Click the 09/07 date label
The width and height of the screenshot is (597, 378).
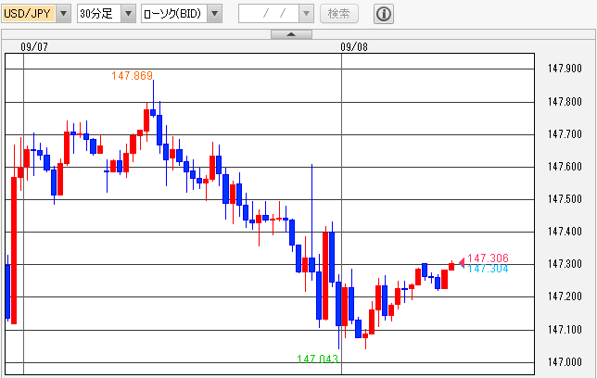(x=34, y=47)
